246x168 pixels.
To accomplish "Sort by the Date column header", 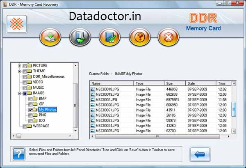I will pos(200,83).
